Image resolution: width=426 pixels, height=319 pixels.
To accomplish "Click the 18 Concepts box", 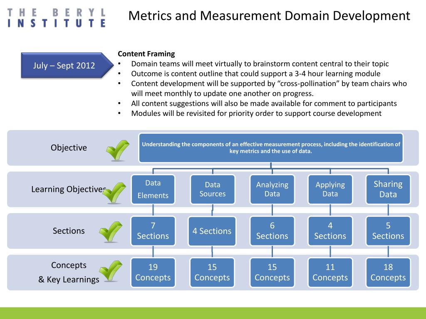I will tap(388, 272).
